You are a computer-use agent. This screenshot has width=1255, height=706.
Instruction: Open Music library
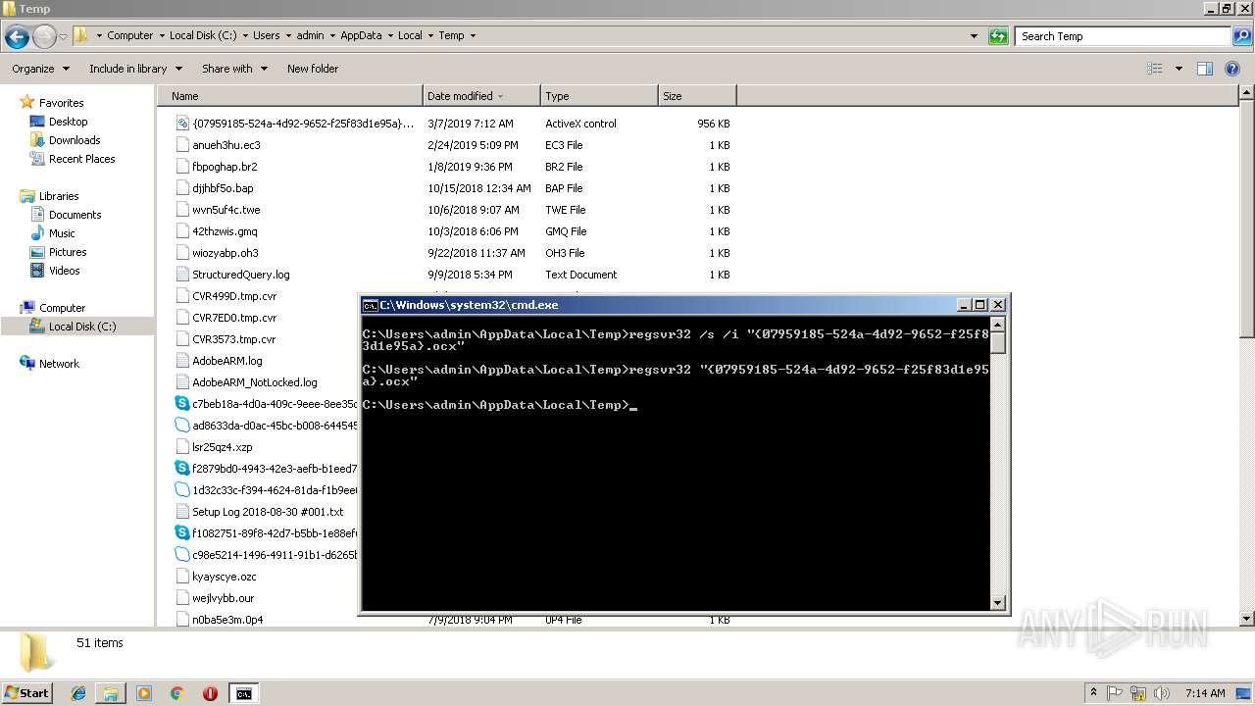point(62,233)
